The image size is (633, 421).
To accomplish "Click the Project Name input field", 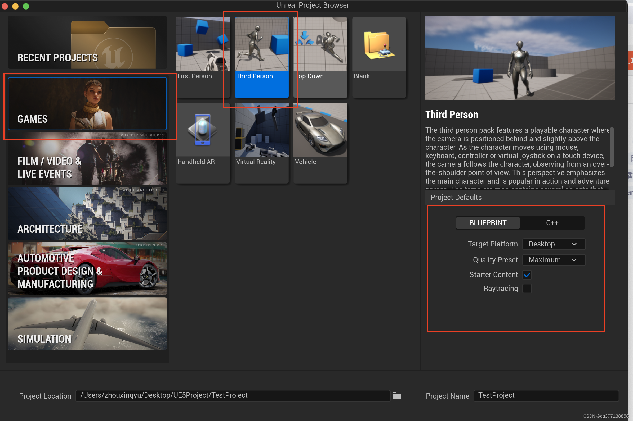I will [546, 396].
